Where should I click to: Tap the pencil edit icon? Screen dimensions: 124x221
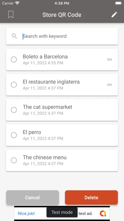coord(114,15)
